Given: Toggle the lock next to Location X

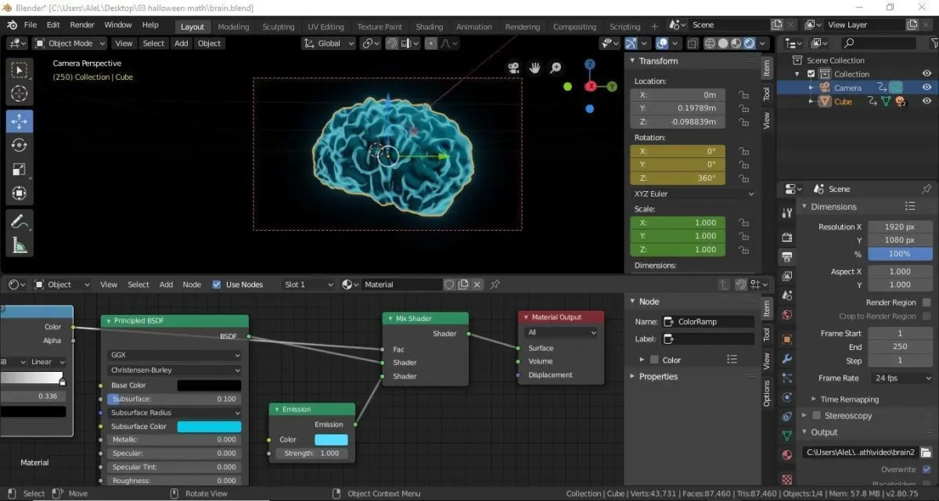Looking at the screenshot, I should [743, 95].
